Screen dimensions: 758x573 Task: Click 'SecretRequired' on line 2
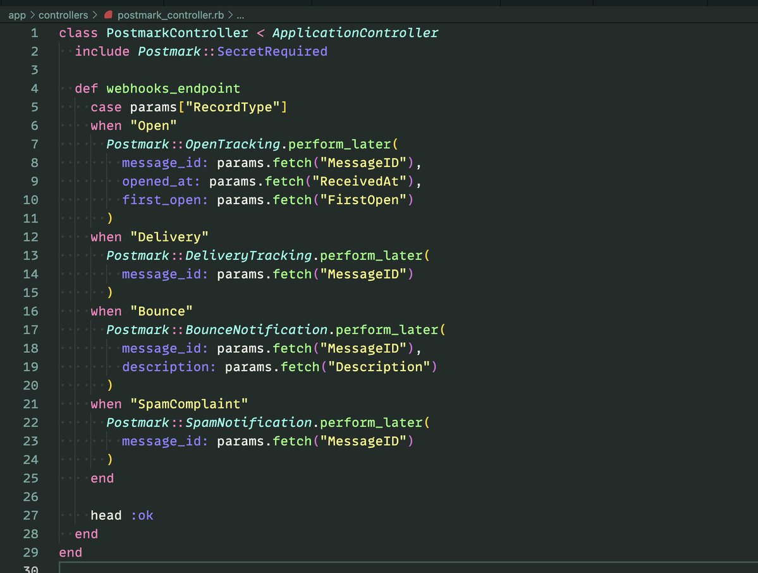click(272, 51)
